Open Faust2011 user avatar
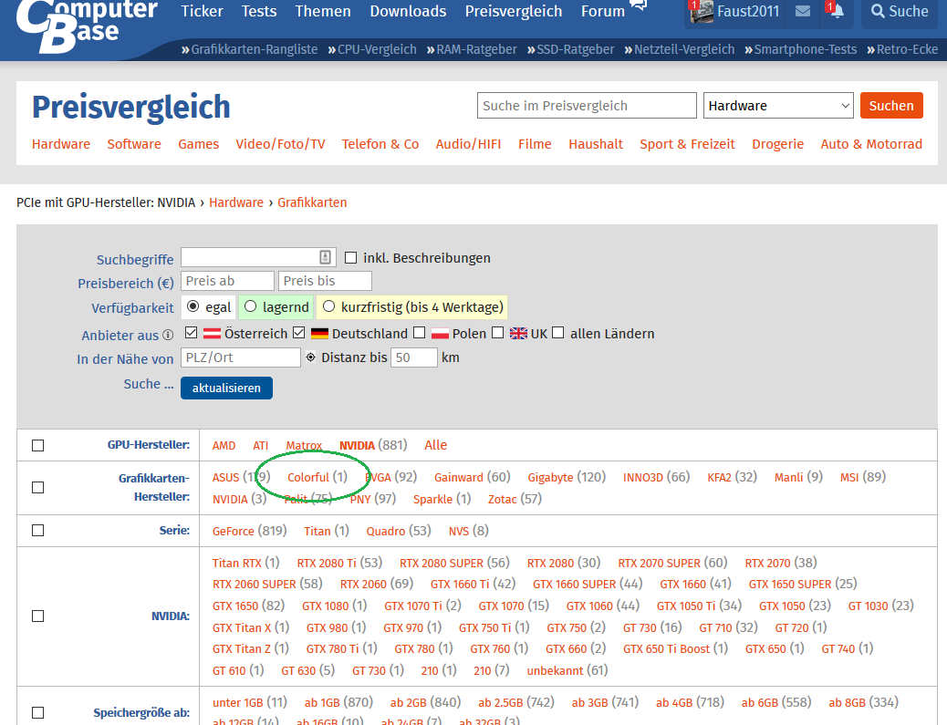The width and height of the screenshot is (947, 725). [x=702, y=12]
